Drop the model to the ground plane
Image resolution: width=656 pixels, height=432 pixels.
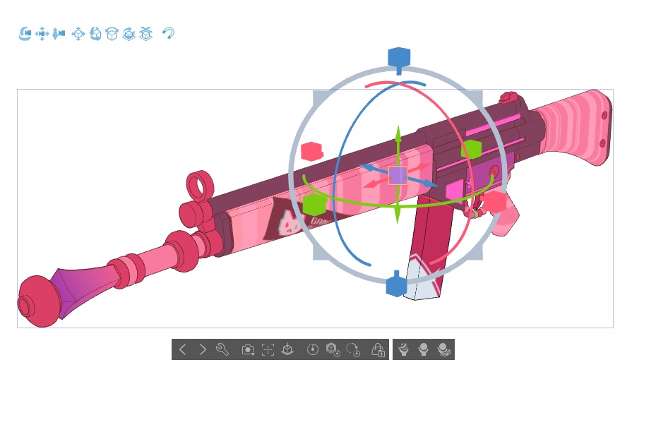[x=287, y=349]
